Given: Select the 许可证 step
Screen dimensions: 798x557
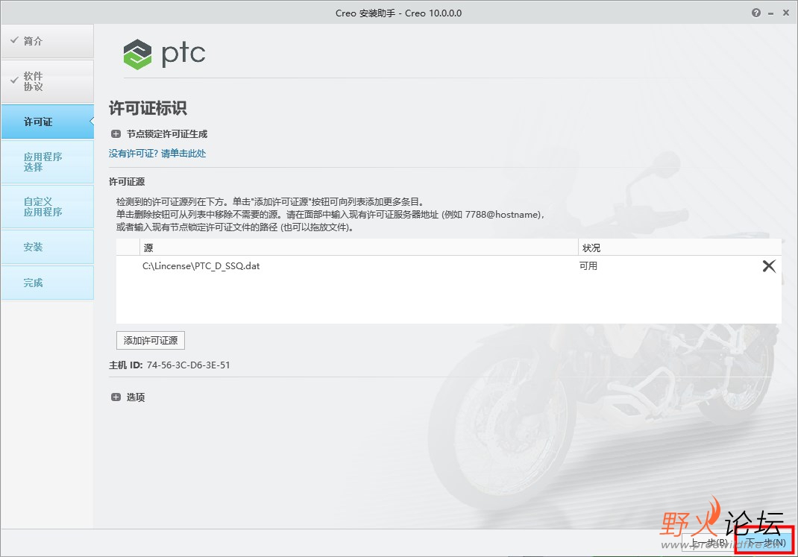Looking at the screenshot, I should click(x=47, y=122).
